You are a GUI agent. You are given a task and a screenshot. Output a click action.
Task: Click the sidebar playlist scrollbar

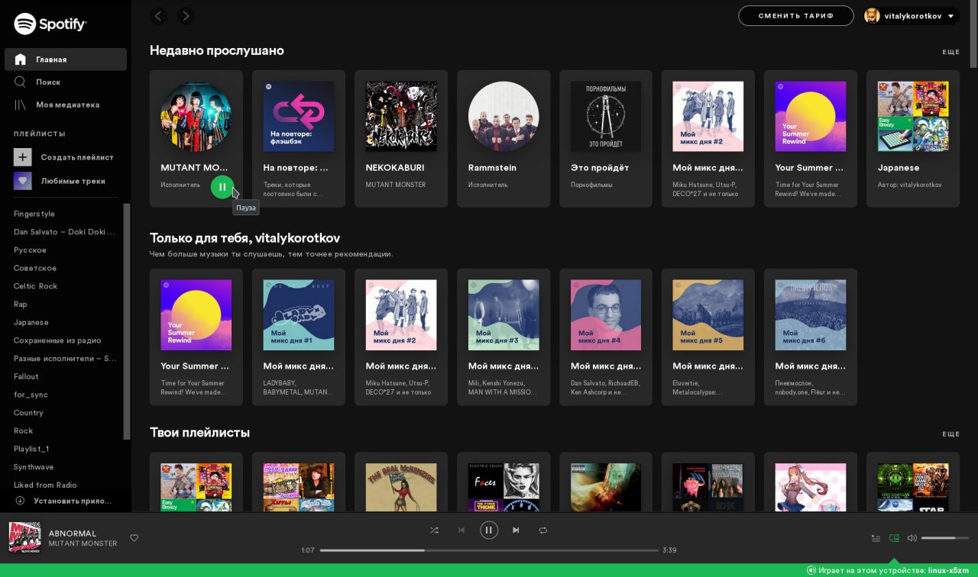tap(127, 321)
